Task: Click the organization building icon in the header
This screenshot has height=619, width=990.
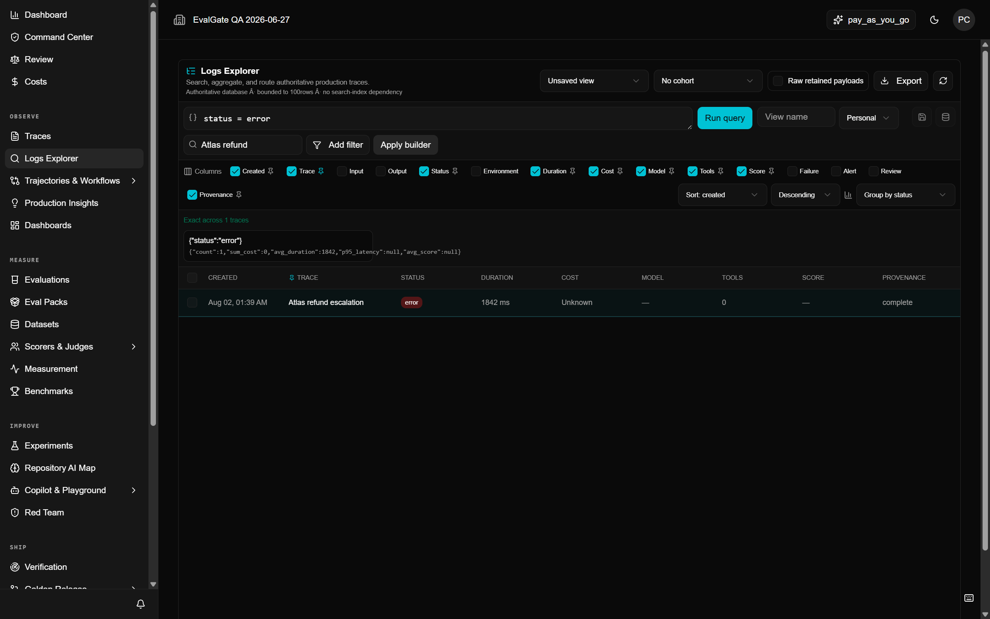Action: pyautogui.click(x=179, y=20)
